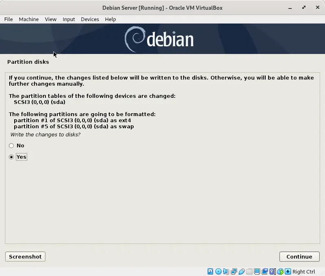The image size is (325, 276).
Task: Click the 'Write the changes to disks?' prompt
Action: point(45,135)
